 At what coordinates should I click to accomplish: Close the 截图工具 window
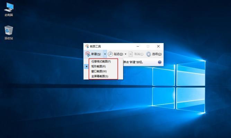click(x=158, y=46)
